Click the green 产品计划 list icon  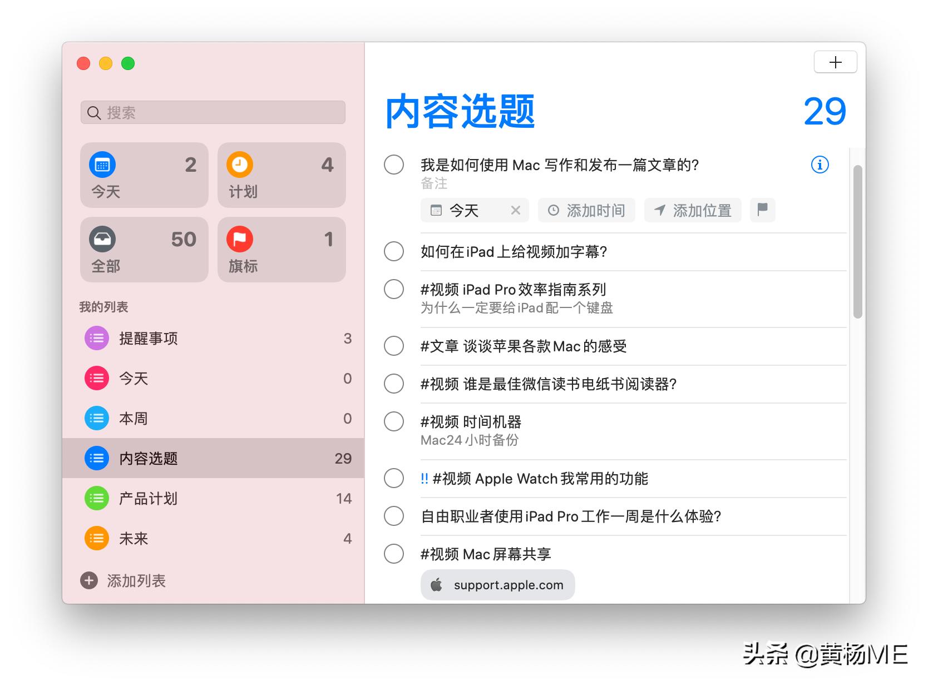[96, 498]
